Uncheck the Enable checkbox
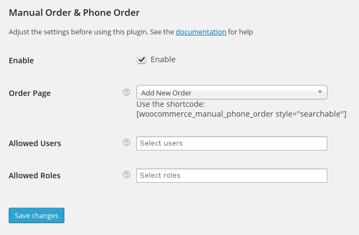The image size is (359, 235). pyautogui.click(x=141, y=59)
